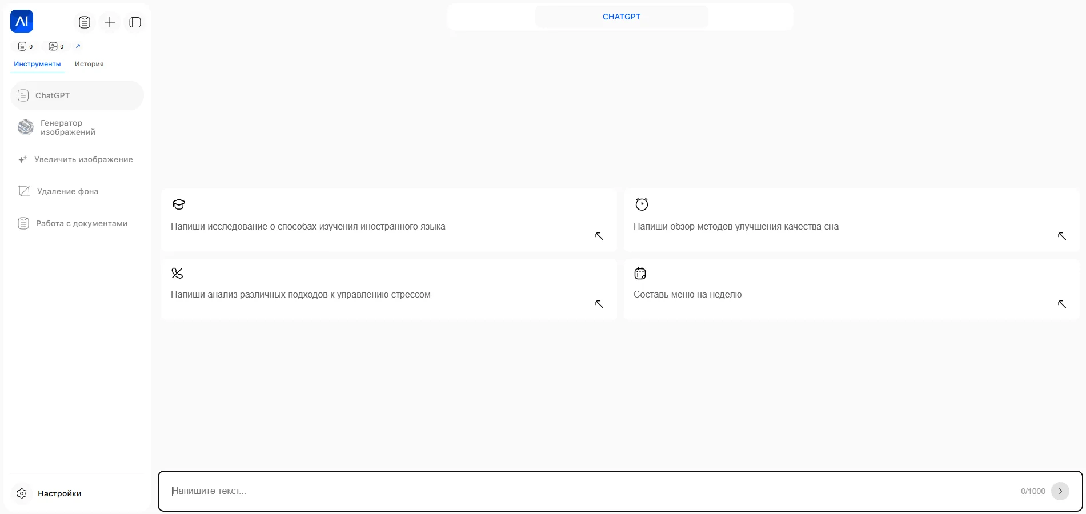The width and height of the screenshot is (1086, 514).
Task: Choose prompt about улучшения качества сна
Action: pos(852,220)
